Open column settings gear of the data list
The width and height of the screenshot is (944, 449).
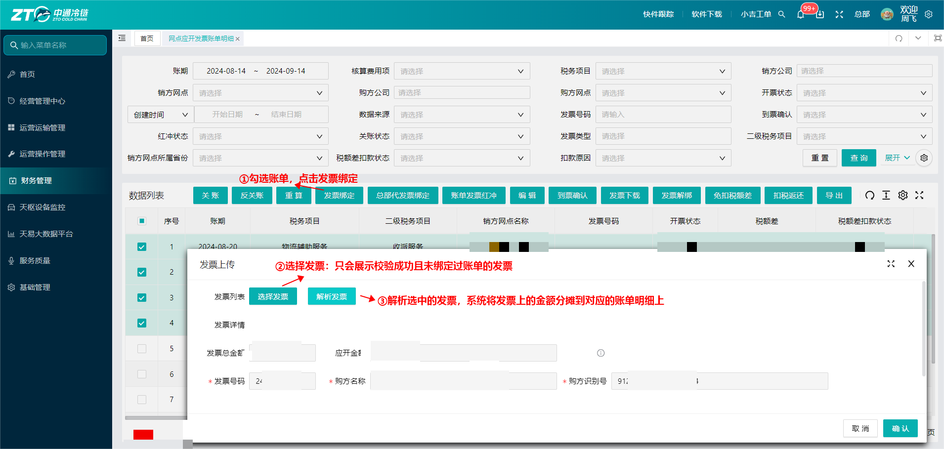903,195
